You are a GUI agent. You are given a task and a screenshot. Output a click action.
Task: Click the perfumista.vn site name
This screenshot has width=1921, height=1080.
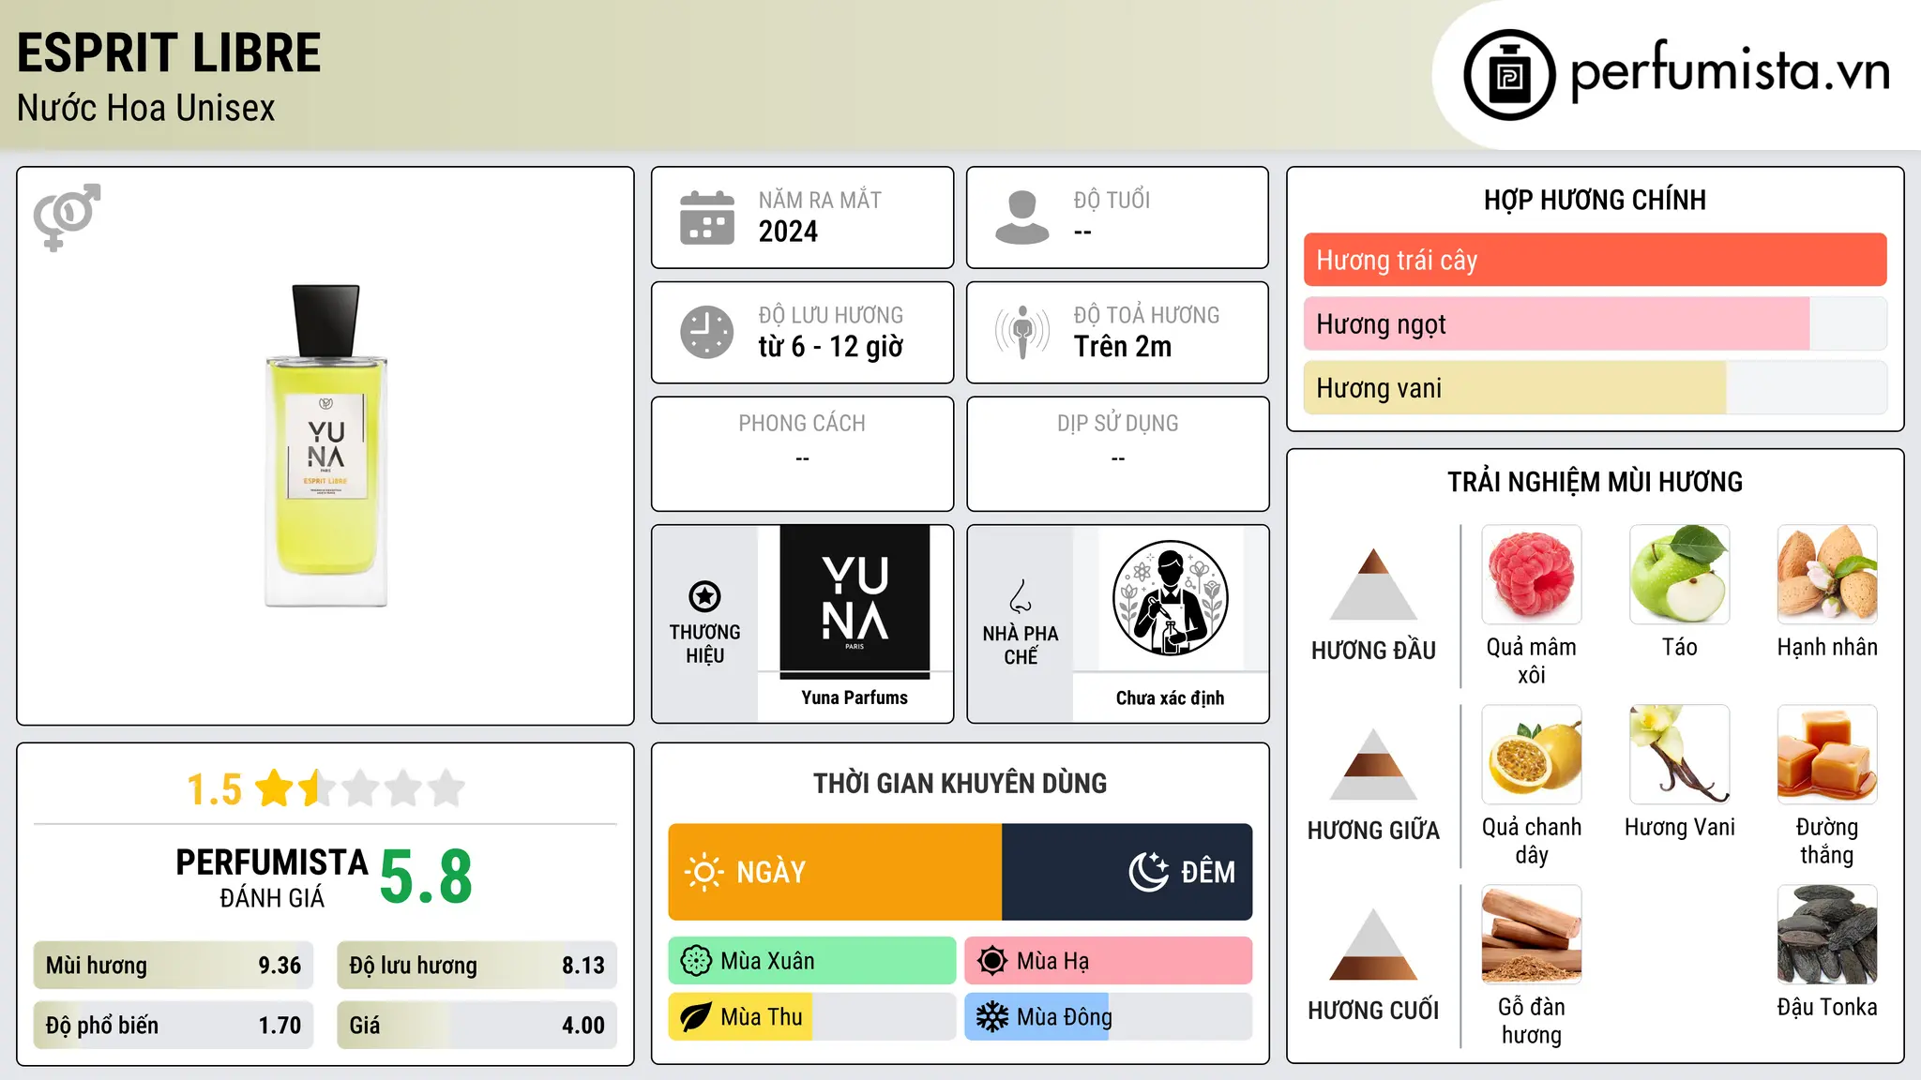[x=1730, y=73]
